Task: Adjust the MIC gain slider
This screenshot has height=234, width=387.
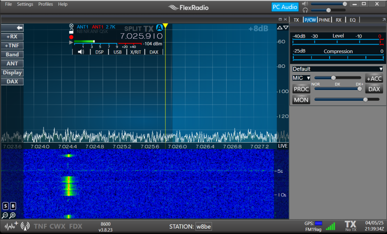Action: click(337, 78)
